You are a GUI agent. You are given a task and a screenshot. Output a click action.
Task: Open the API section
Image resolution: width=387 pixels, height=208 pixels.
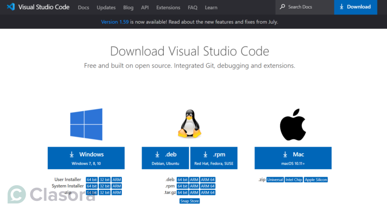[145, 8]
